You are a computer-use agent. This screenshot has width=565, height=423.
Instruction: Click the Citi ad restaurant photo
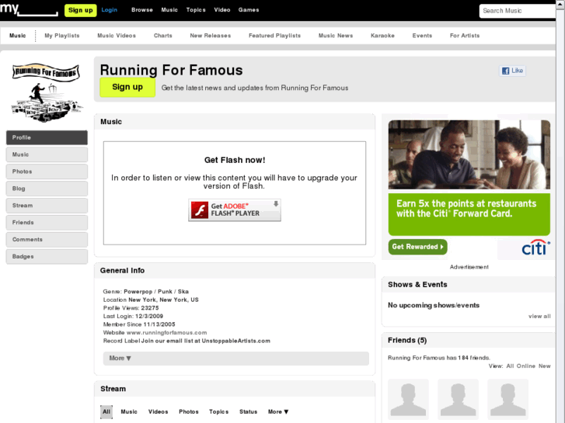(469, 154)
